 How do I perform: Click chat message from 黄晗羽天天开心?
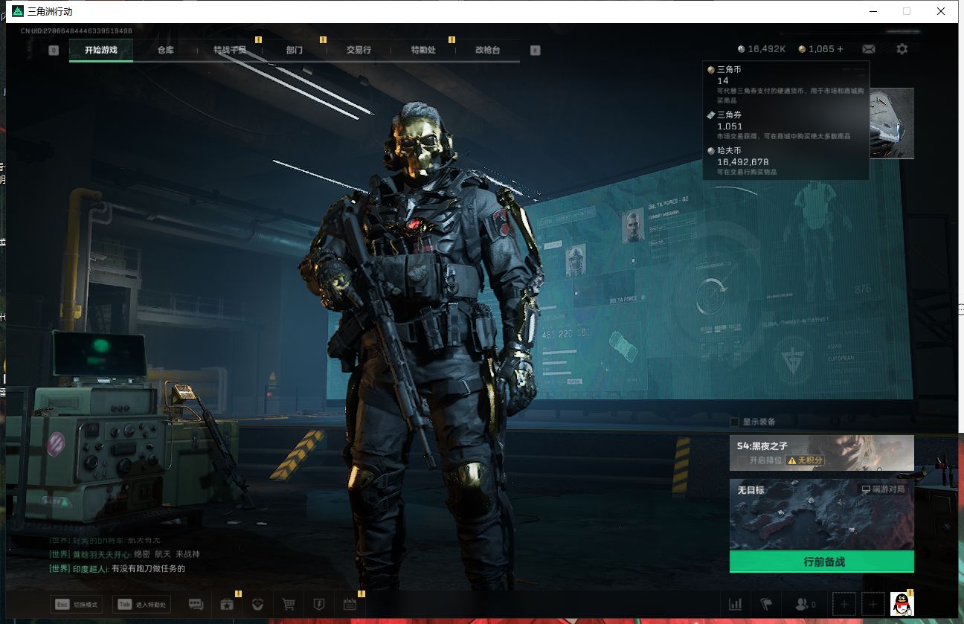point(124,554)
